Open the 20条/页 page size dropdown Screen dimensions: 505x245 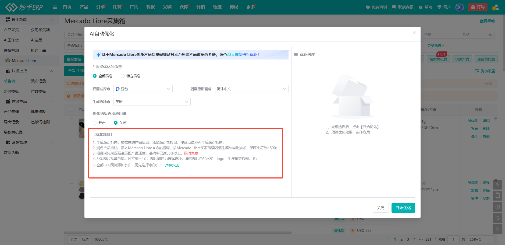[x=481, y=239]
